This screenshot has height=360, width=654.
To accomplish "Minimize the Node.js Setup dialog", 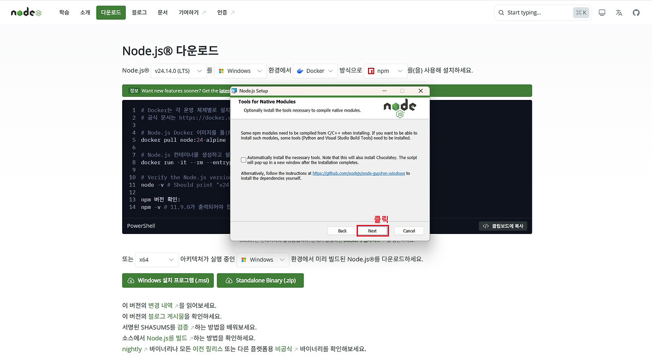I will [x=384, y=91].
